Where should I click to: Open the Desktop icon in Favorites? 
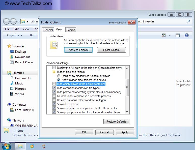[12, 52]
